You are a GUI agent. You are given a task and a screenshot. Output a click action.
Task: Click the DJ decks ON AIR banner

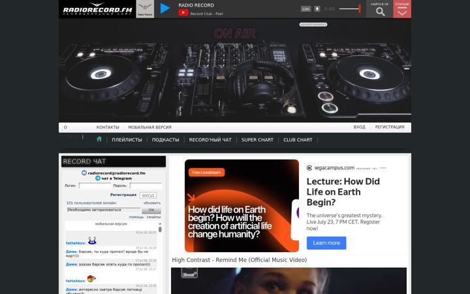tap(235, 71)
